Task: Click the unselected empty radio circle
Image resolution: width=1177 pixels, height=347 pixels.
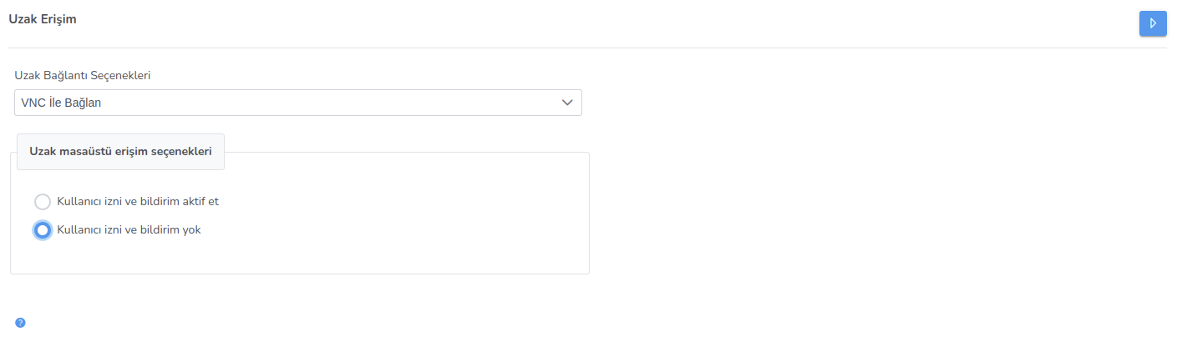Action: [x=43, y=201]
